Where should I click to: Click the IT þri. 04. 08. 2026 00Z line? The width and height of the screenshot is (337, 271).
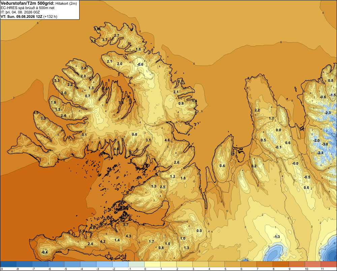20,12
